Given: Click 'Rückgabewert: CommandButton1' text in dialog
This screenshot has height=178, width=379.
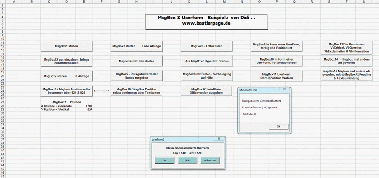Looking at the screenshot, I should pyautogui.click(x=262, y=101).
